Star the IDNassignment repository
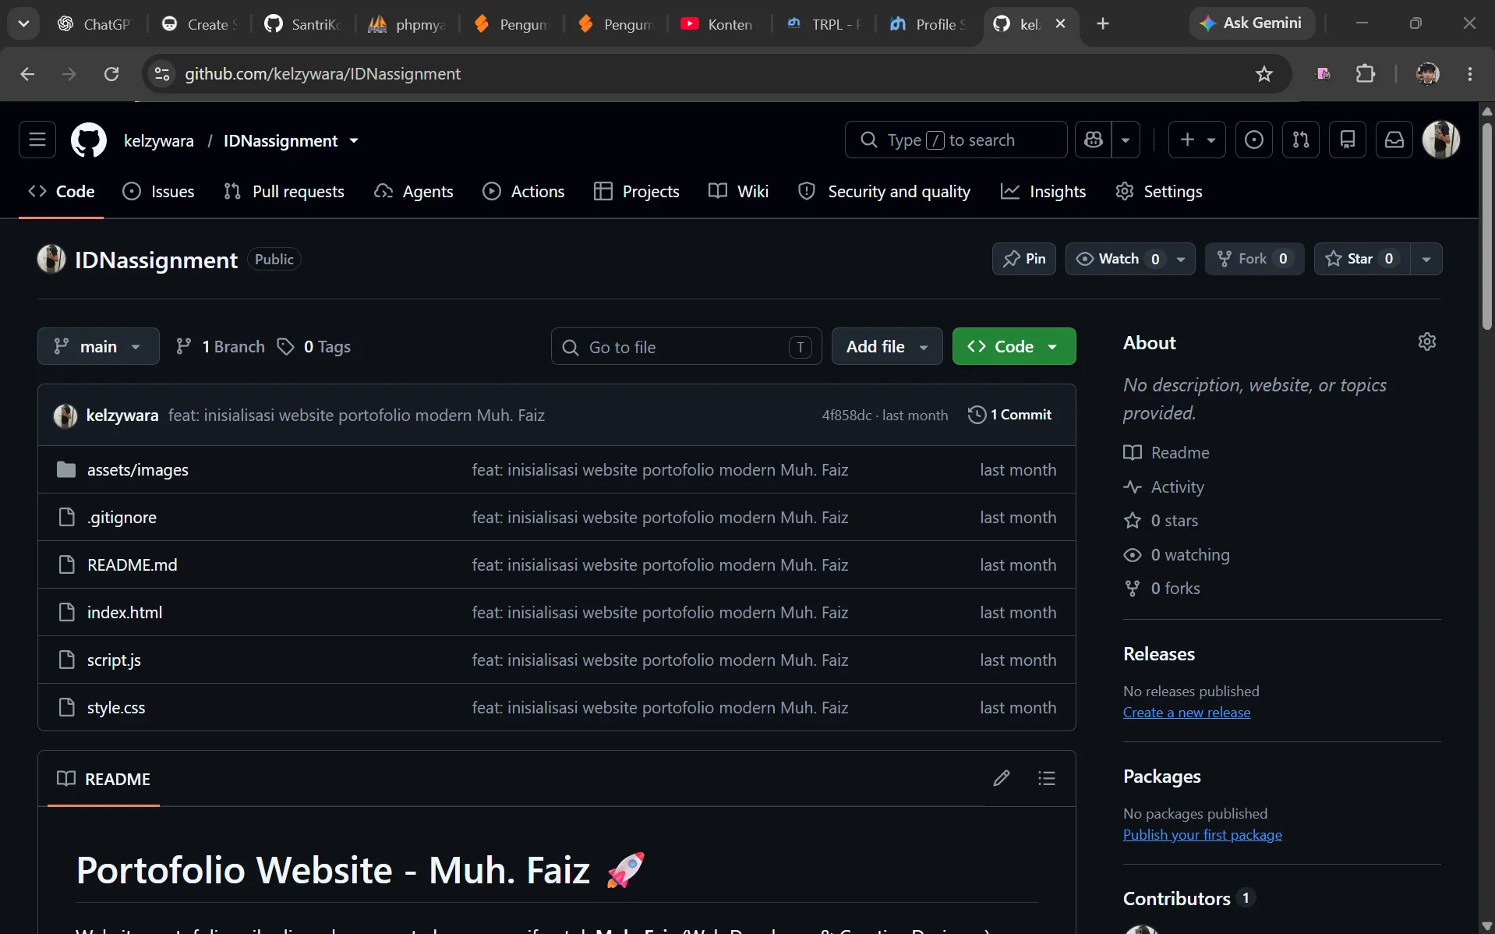 pos(1361,259)
